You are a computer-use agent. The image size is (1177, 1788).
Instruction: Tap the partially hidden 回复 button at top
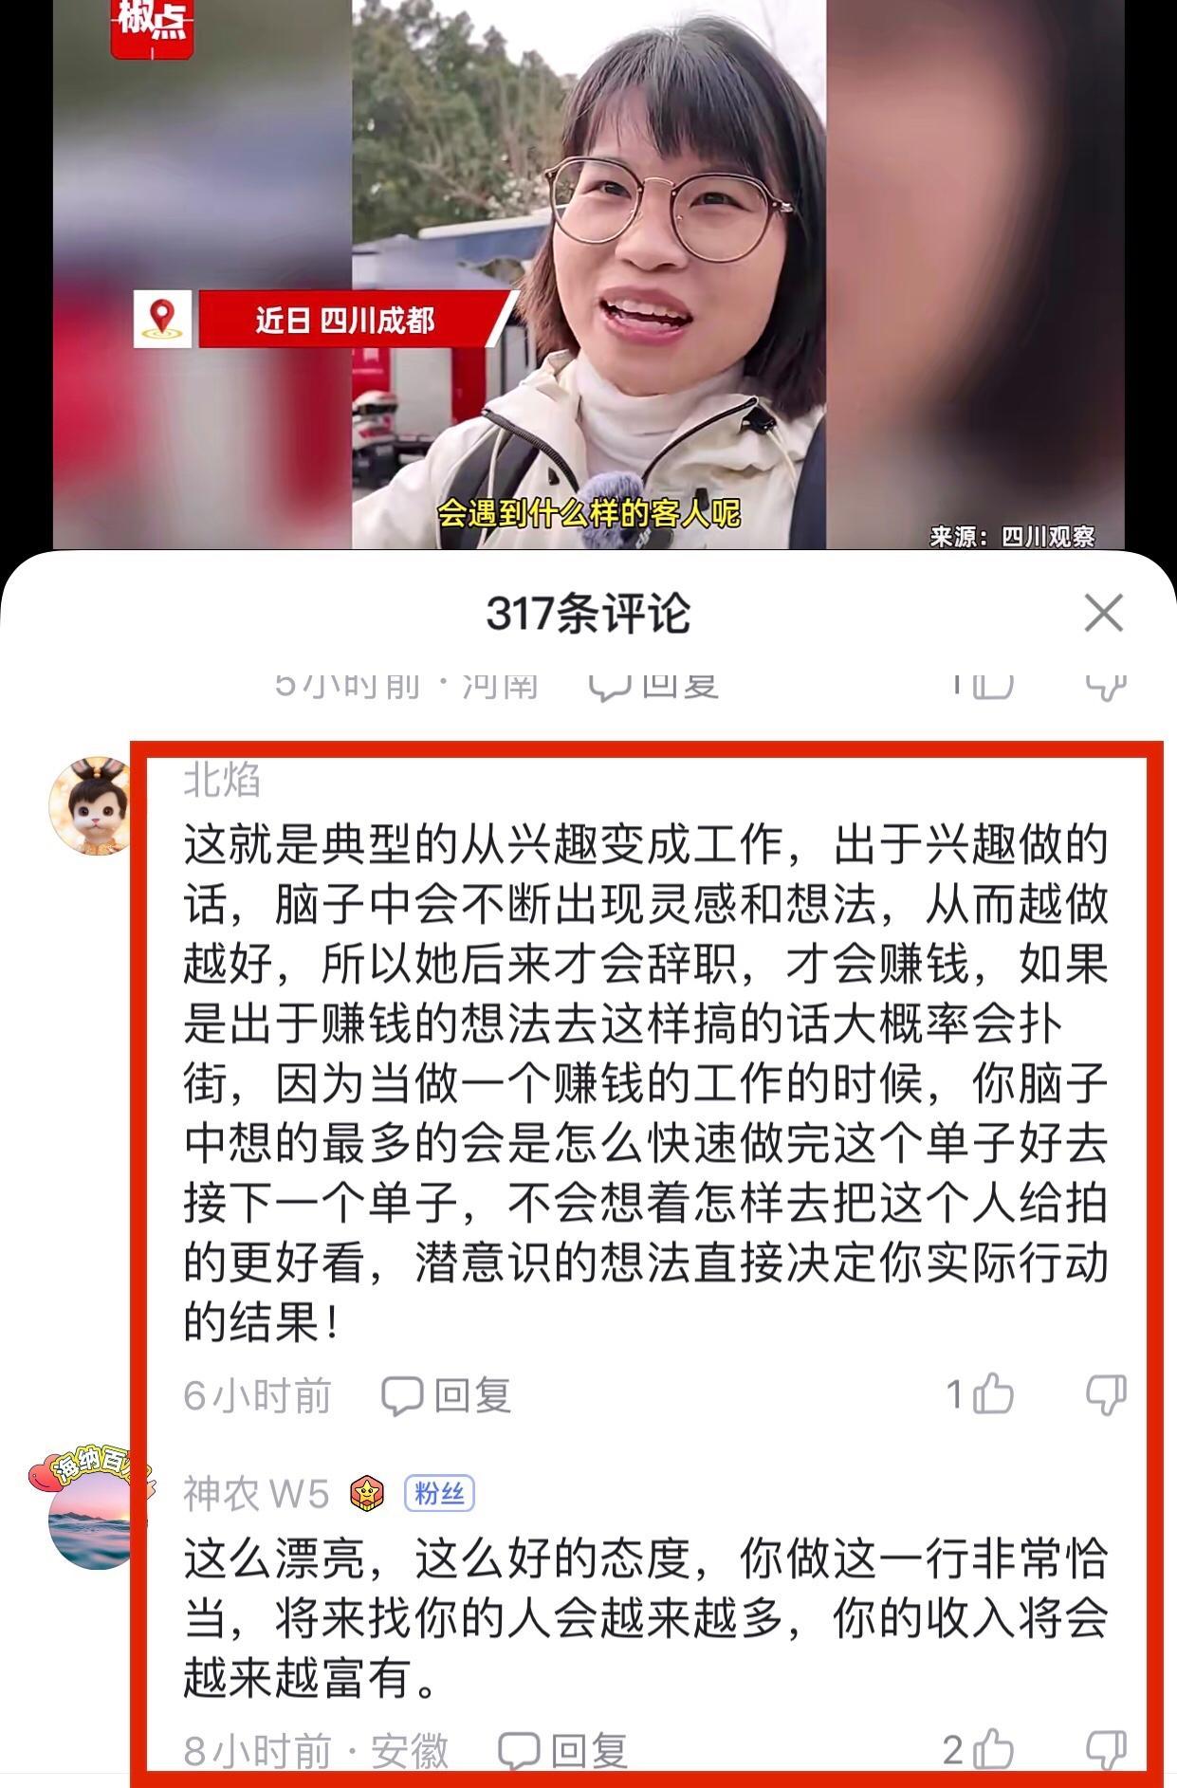(653, 685)
